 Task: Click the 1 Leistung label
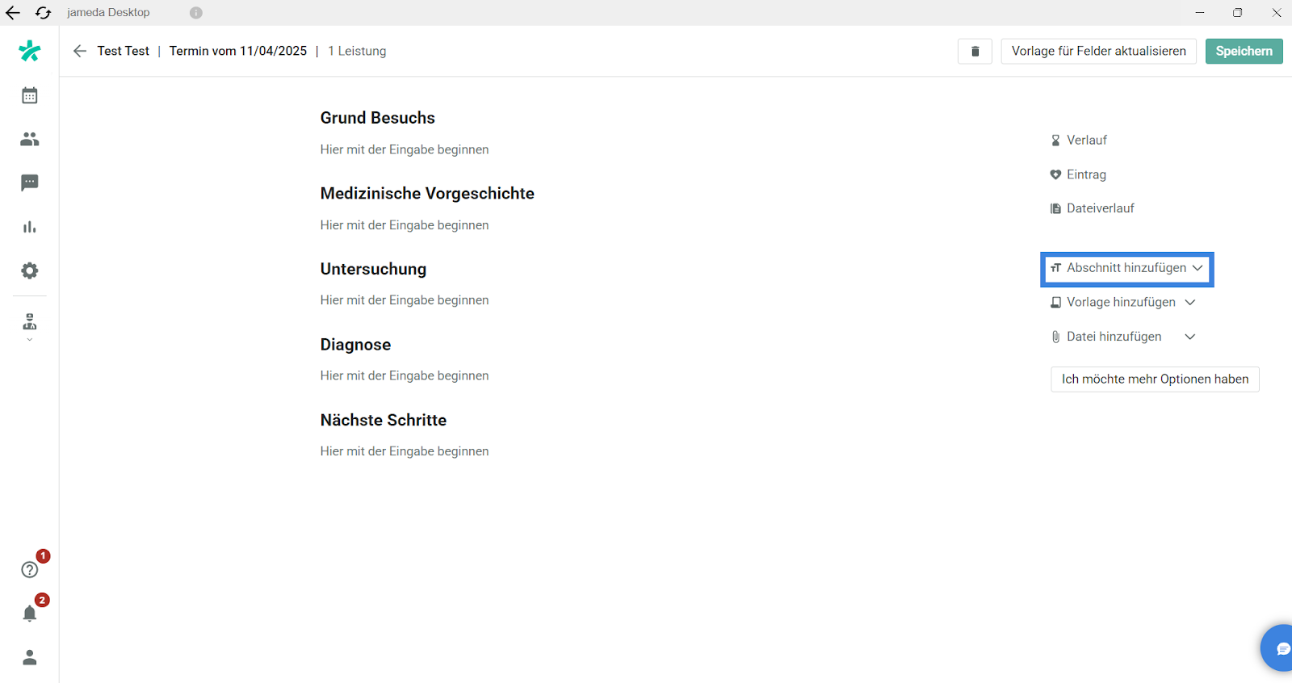tap(357, 51)
